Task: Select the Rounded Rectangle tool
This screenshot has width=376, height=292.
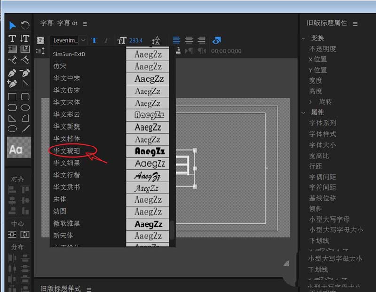Action: coord(25,97)
